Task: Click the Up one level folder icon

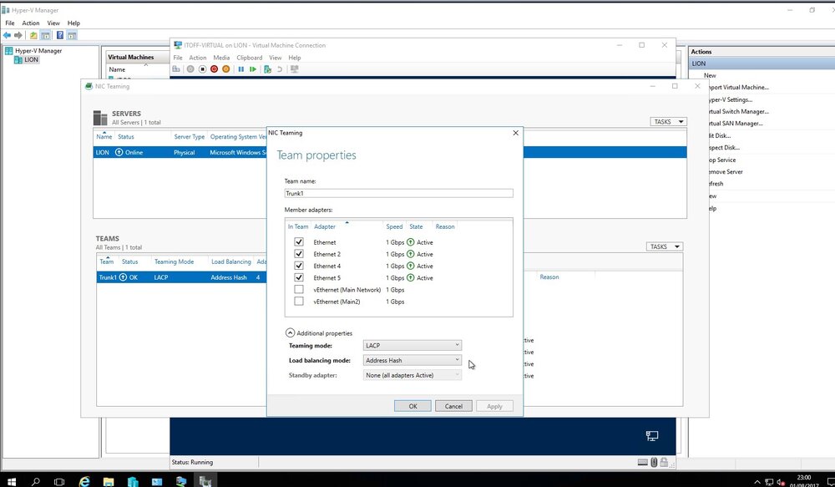Action: pos(33,35)
